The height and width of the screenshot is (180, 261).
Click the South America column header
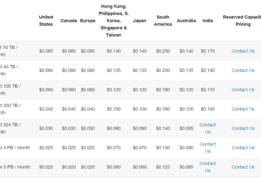pos(163,21)
